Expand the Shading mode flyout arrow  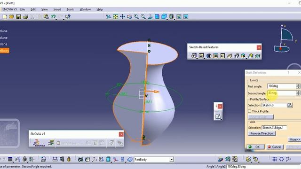tap(174, 19)
